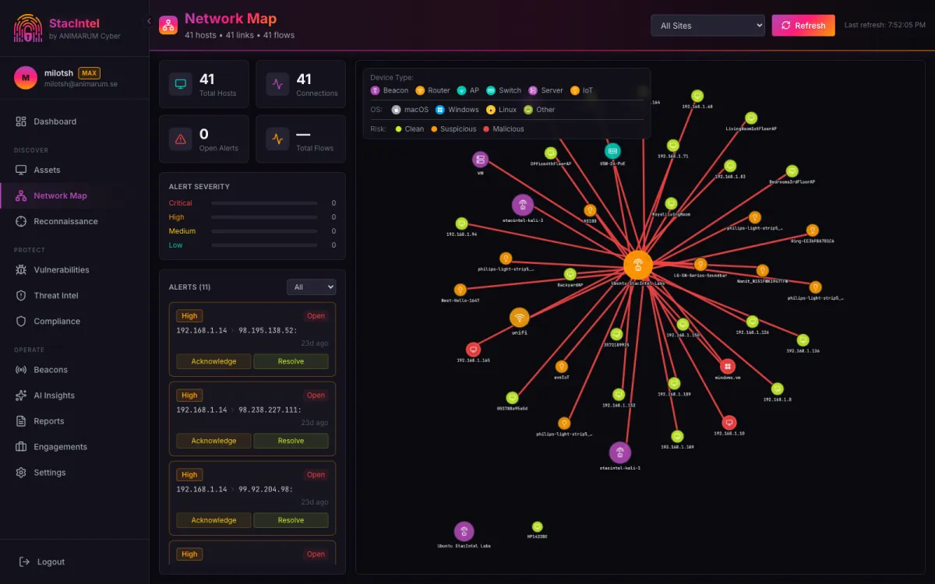The width and height of the screenshot is (935, 584).
Task: Click the purple Ubuntu StacIntel Labs beacon node
Action: [x=464, y=532]
